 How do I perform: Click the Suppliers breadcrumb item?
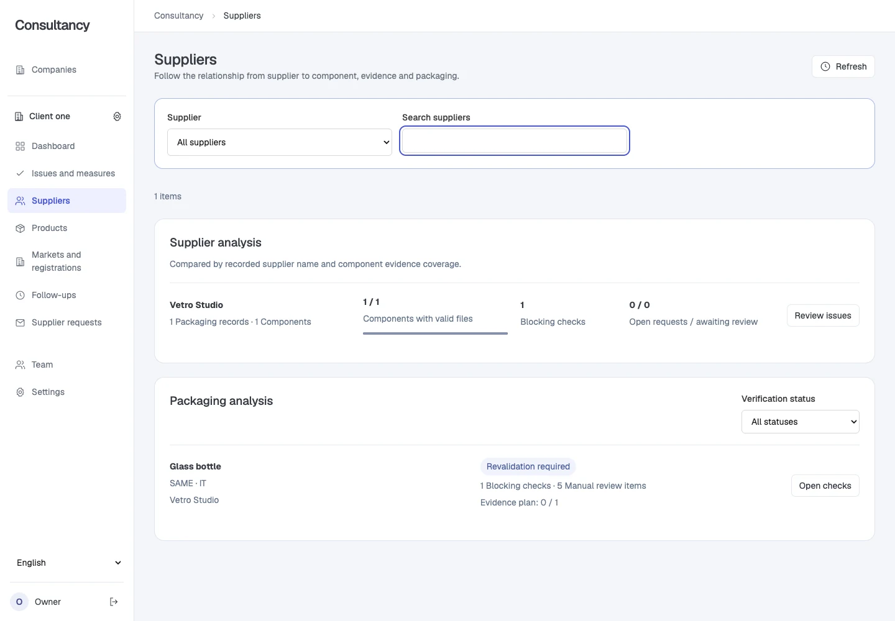[x=242, y=16]
